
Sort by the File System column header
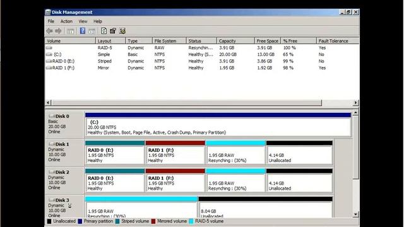(169, 41)
